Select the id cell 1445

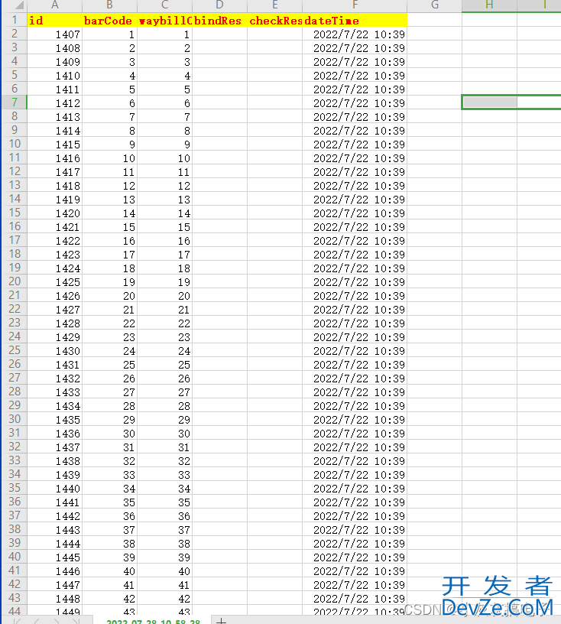[54, 557]
